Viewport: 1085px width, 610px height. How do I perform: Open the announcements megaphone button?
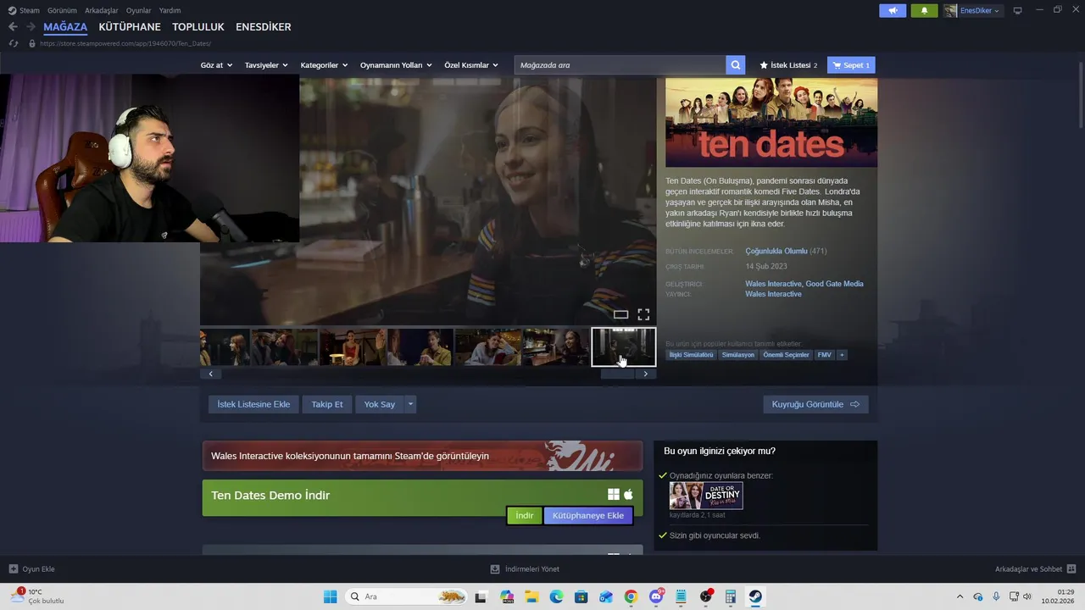[892, 10]
